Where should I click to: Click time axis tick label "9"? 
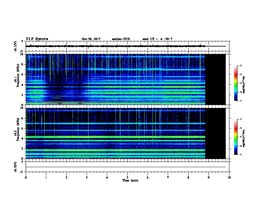click(x=208, y=178)
